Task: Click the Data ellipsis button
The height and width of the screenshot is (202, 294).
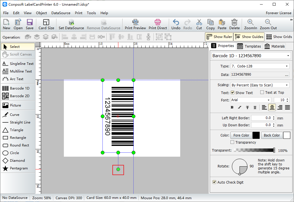Action: coord(287,75)
